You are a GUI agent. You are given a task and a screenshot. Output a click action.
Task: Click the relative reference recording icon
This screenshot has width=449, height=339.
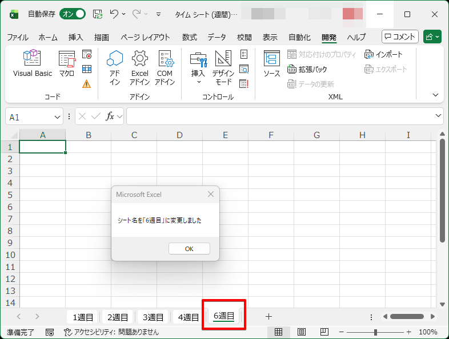[x=87, y=69]
